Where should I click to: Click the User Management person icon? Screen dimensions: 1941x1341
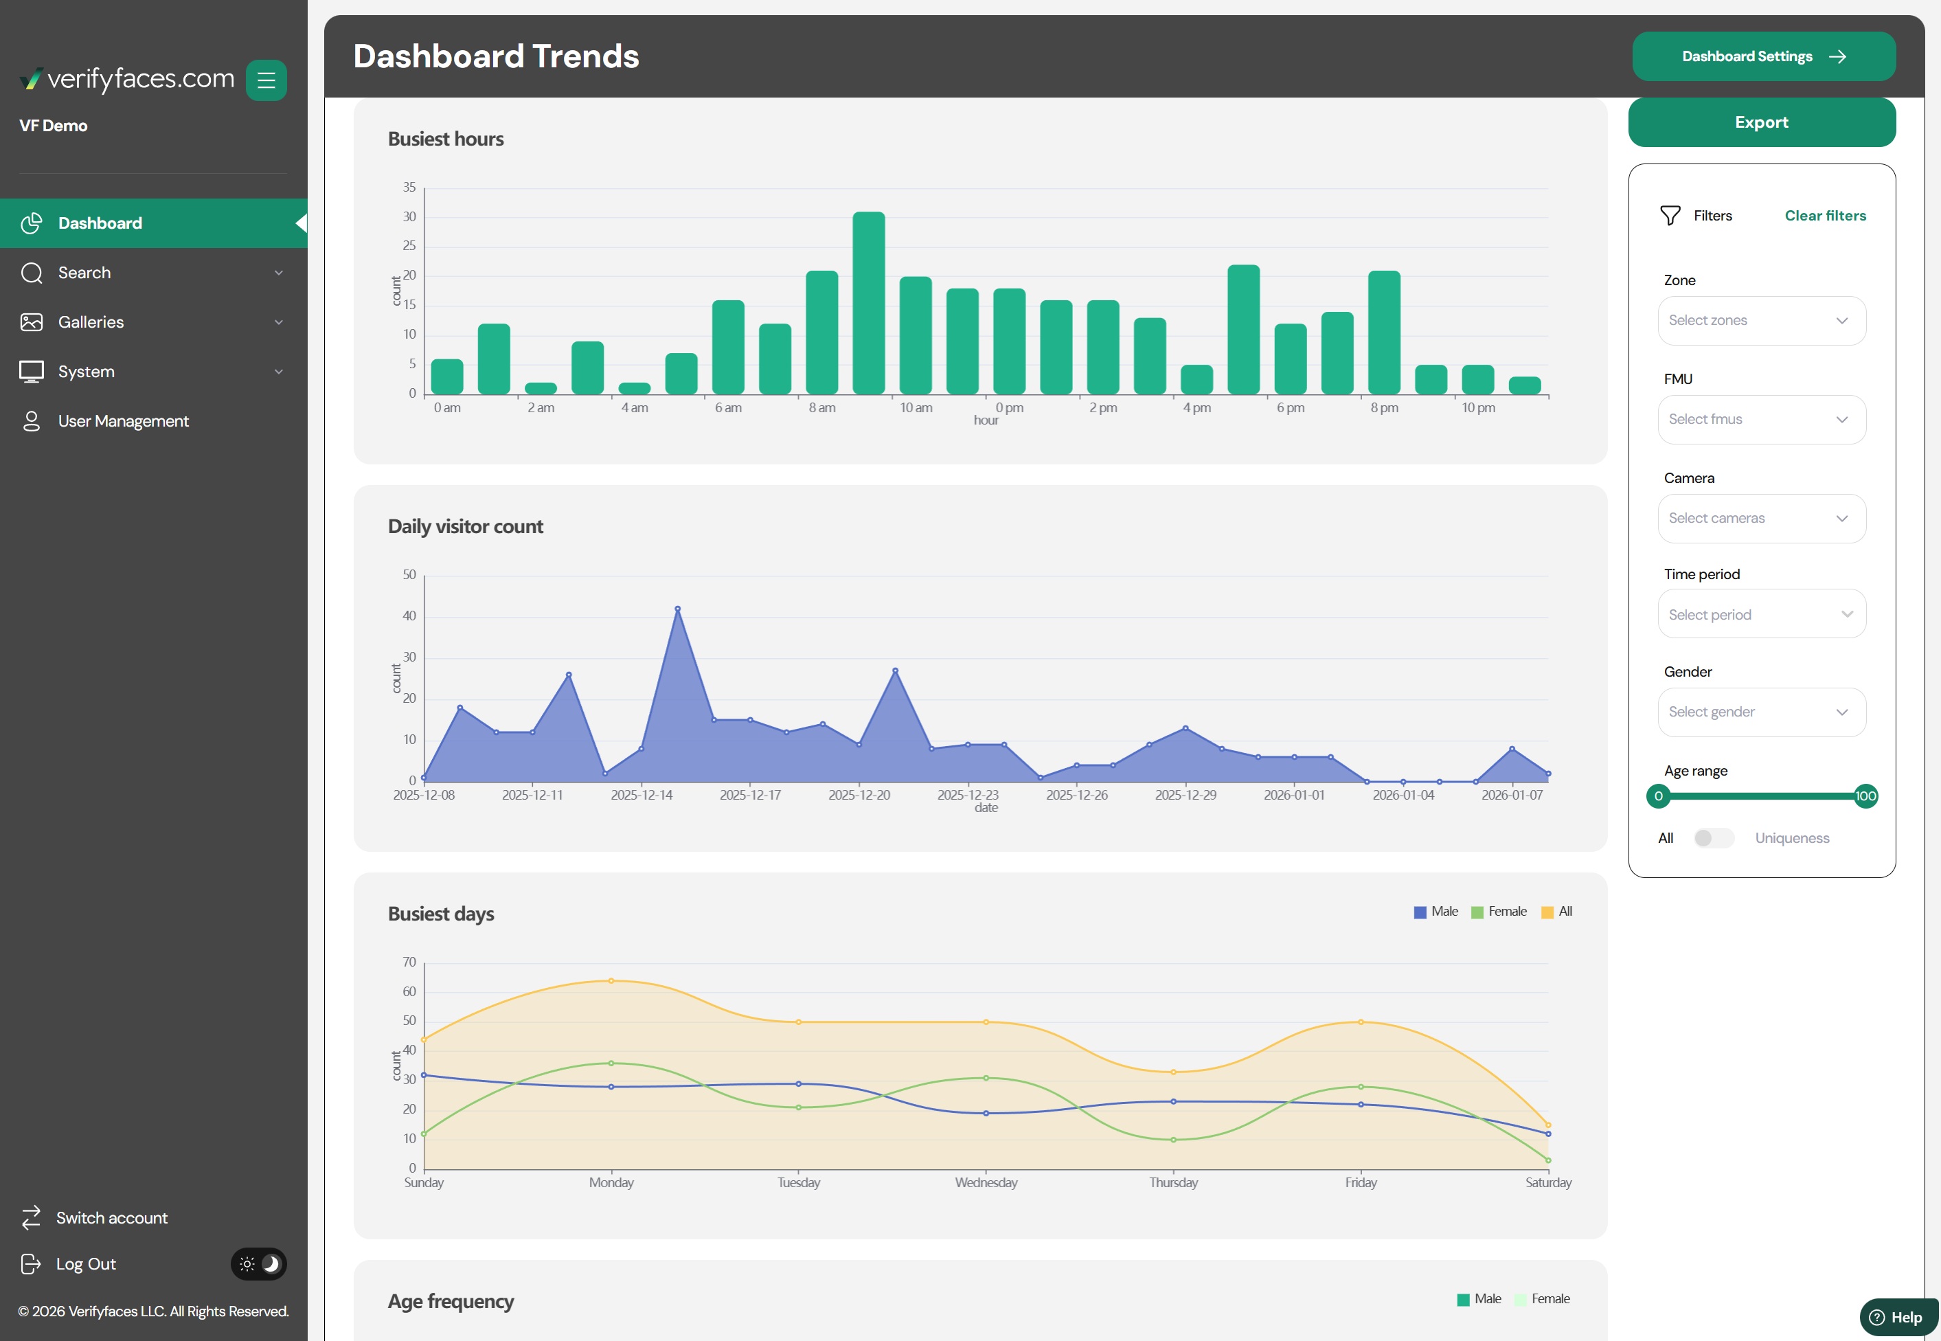coord(32,422)
